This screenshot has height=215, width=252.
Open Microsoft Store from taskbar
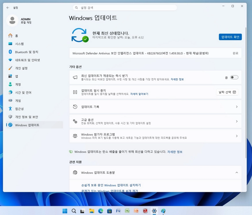click(x=109, y=211)
